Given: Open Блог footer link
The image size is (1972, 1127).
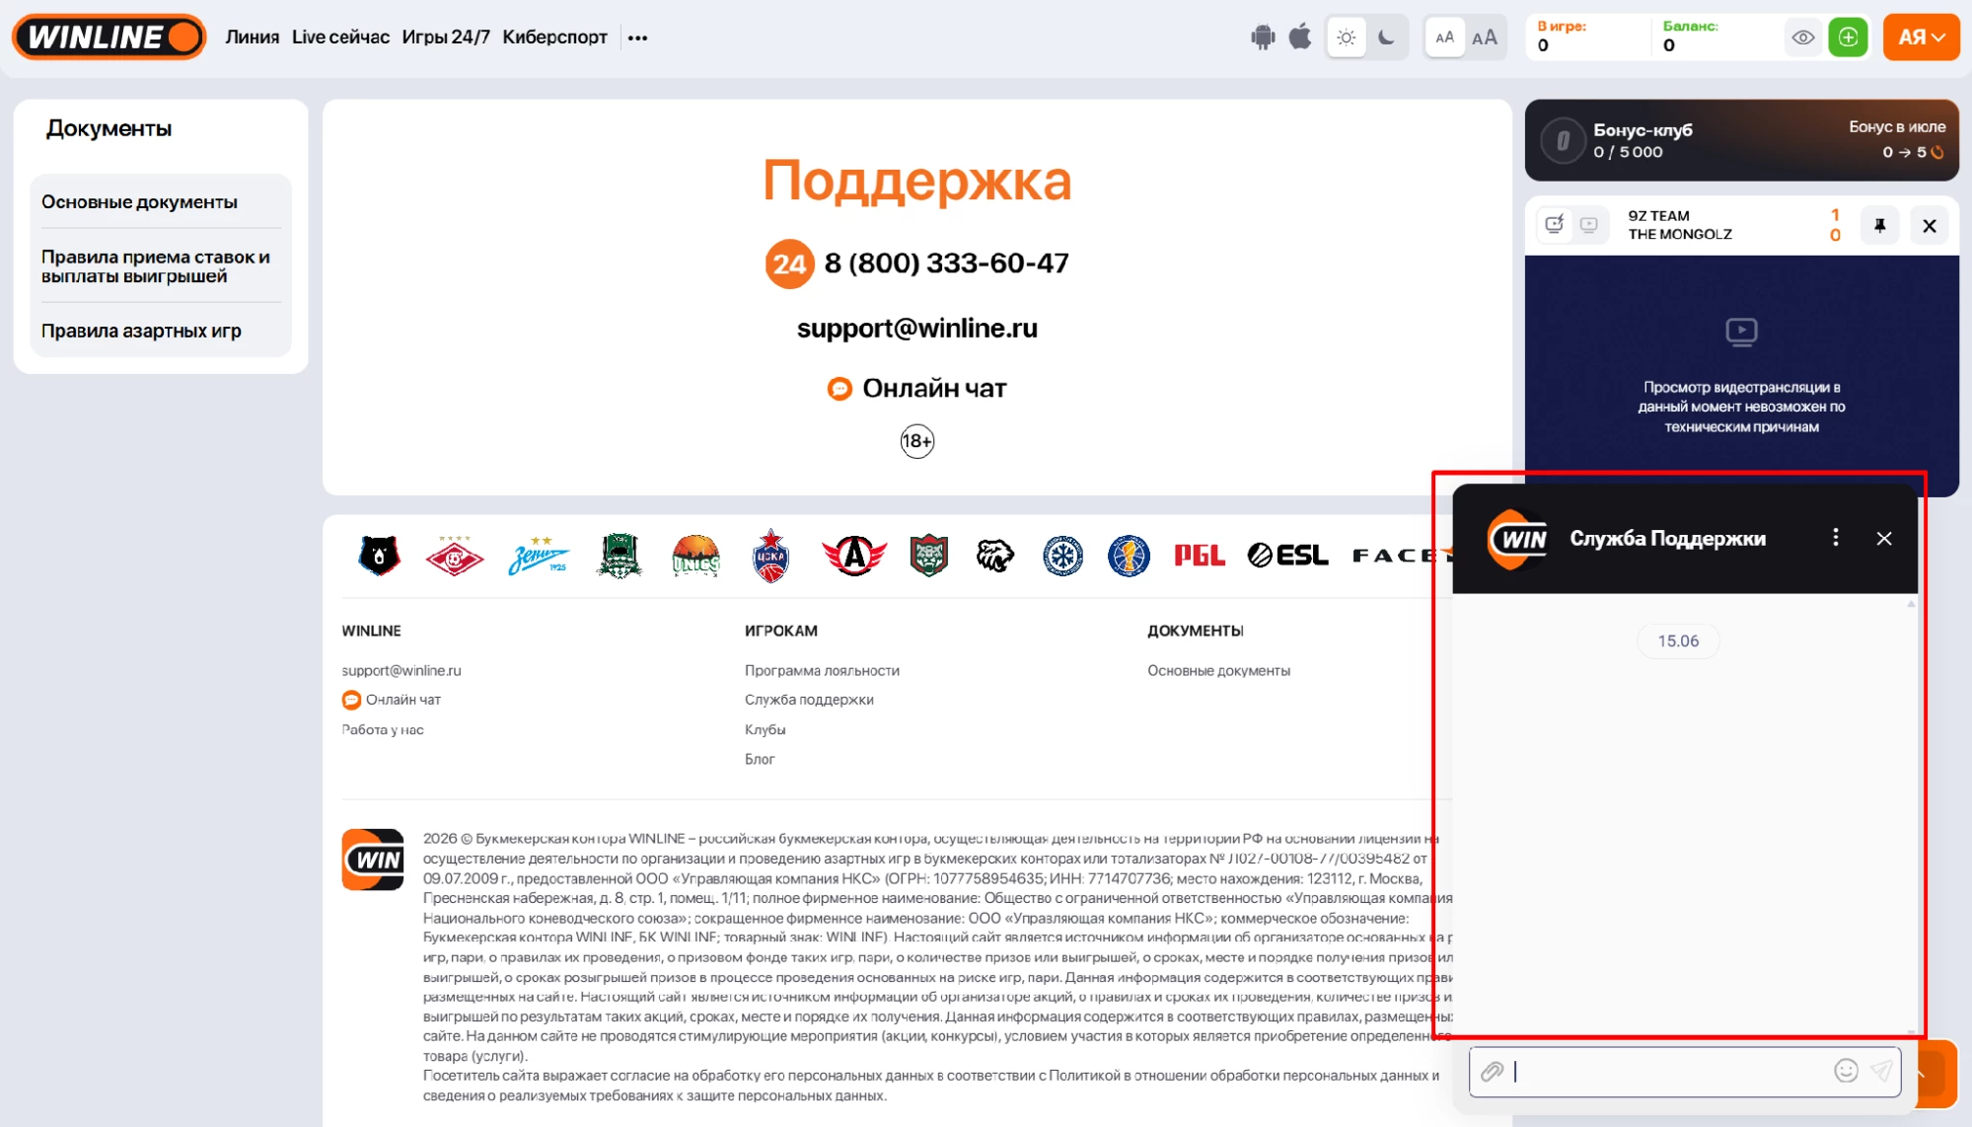Looking at the screenshot, I should click(x=760, y=759).
